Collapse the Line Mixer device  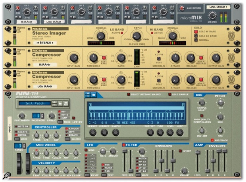pyautogui.click(x=10, y=11)
